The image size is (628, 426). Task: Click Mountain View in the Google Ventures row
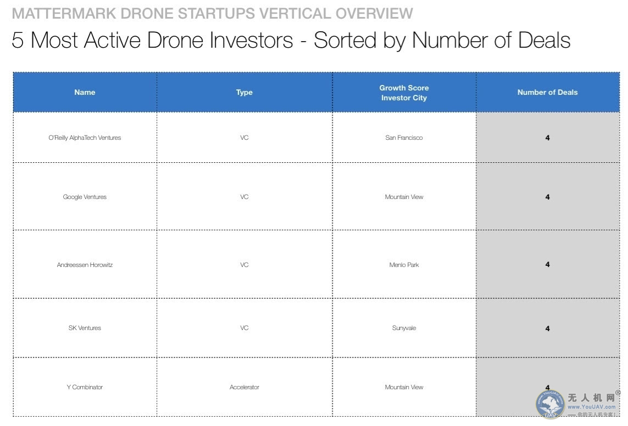[404, 197]
